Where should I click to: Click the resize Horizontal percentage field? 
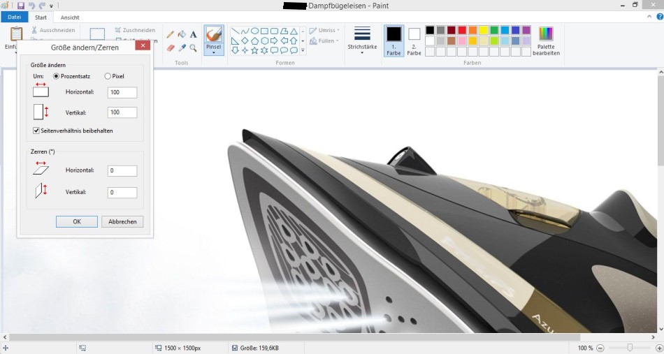(122, 92)
